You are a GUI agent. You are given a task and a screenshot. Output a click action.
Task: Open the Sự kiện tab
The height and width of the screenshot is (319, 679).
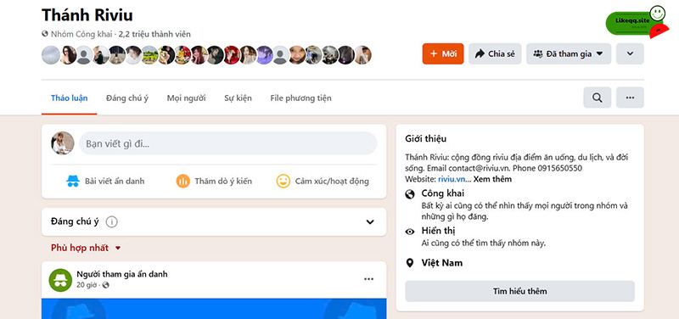[238, 98]
